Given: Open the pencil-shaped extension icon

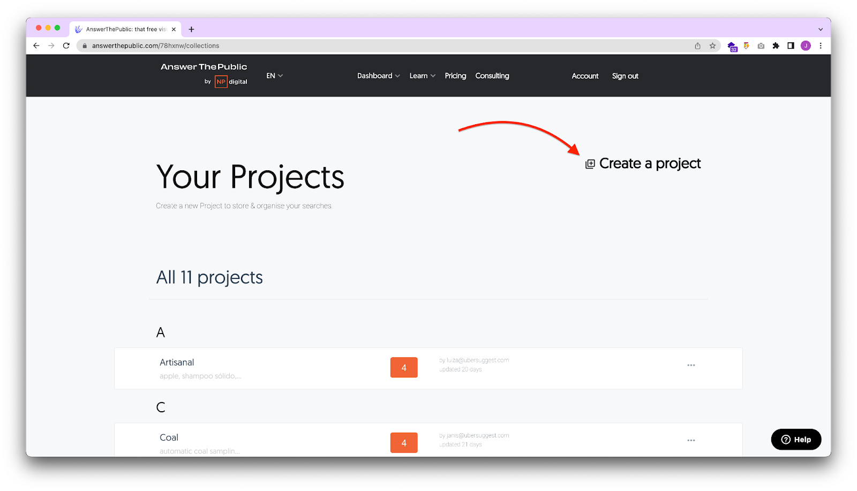Looking at the screenshot, I should (746, 46).
